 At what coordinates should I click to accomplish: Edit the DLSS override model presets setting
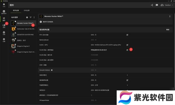click(127, 50)
